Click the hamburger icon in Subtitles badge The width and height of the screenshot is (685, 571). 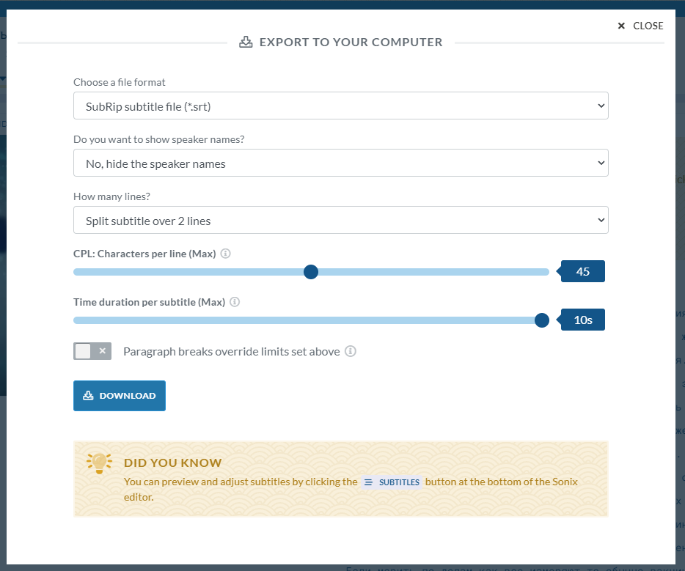(368, 482)
